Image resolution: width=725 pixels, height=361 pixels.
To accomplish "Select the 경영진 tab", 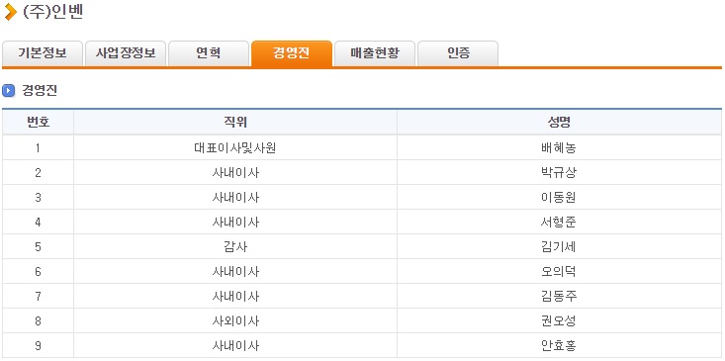I will [292, 53].
